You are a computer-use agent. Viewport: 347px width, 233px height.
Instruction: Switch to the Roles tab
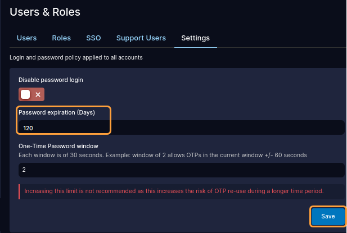pyautogui.click(x=61, y=38)
